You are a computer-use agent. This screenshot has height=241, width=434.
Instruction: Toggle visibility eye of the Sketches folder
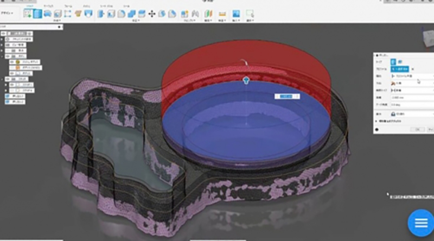(x=7, y=79)
